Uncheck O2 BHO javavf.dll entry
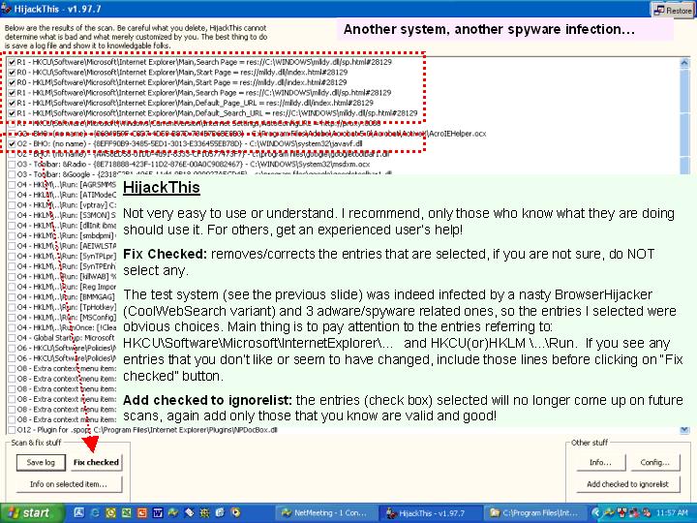 pyautogui.click(x=12, y=144)
